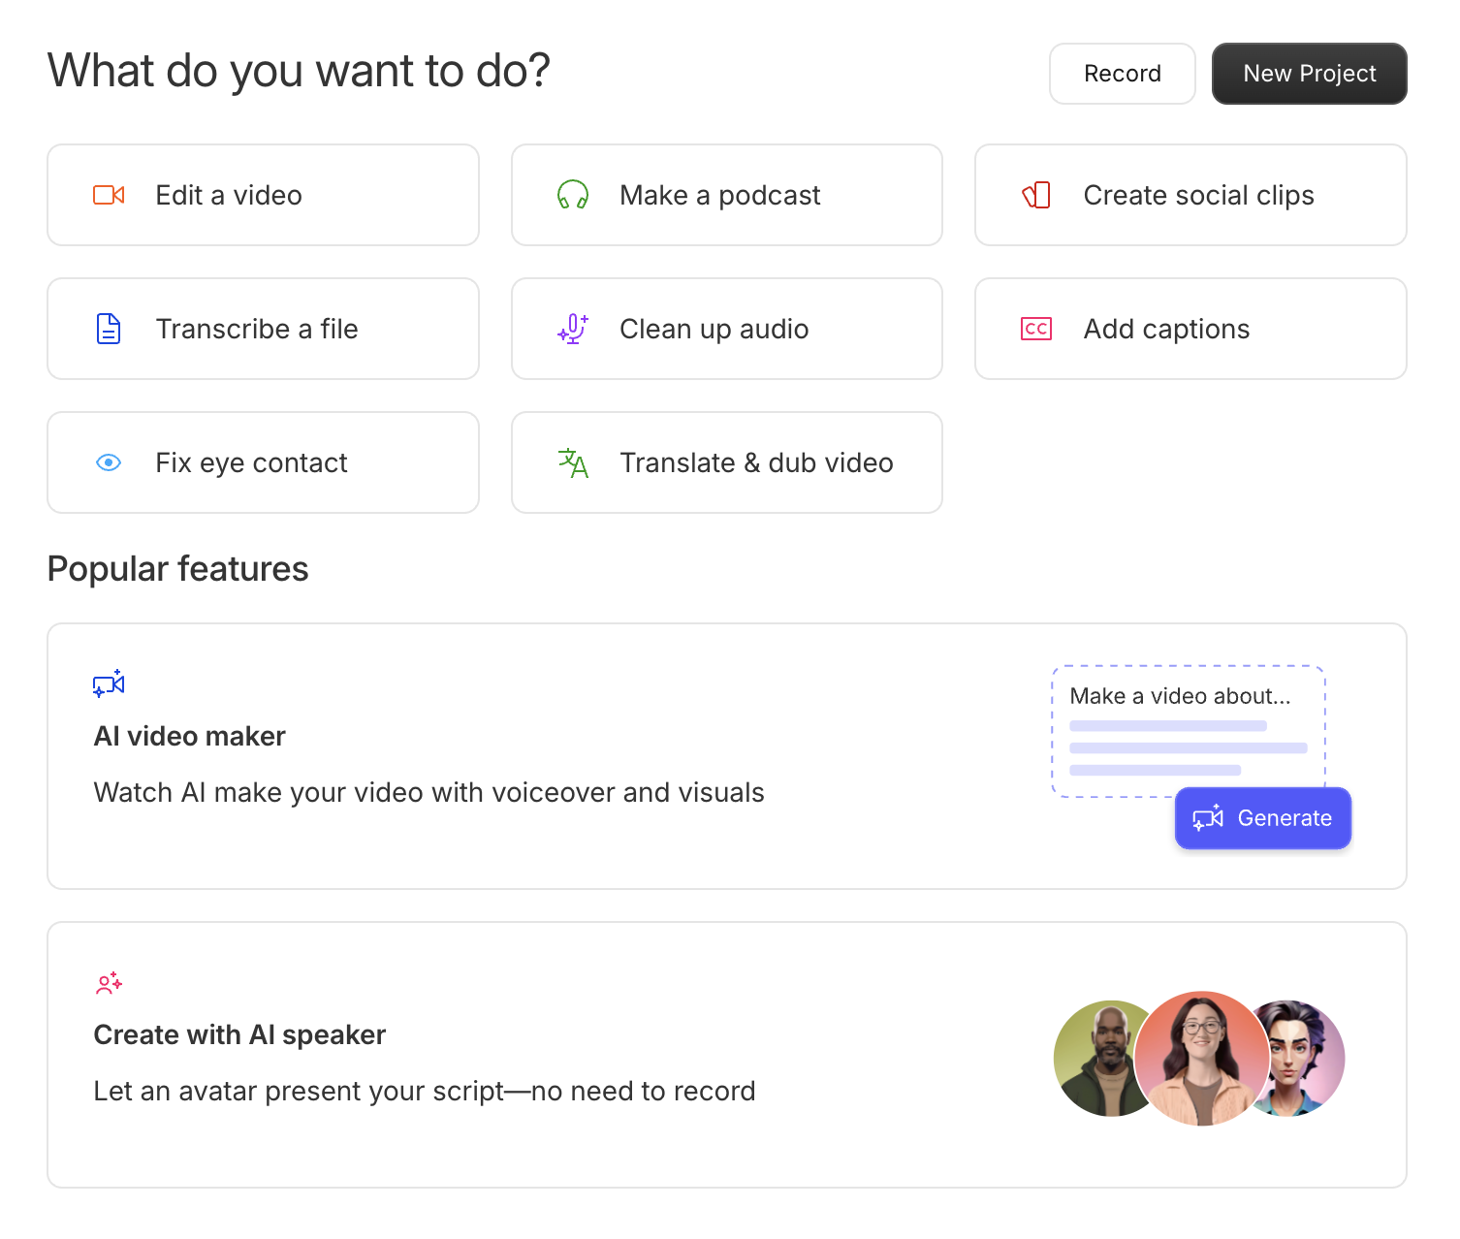Start a New Project
Viewport: 1460px width, 1239px height.
1310,74
